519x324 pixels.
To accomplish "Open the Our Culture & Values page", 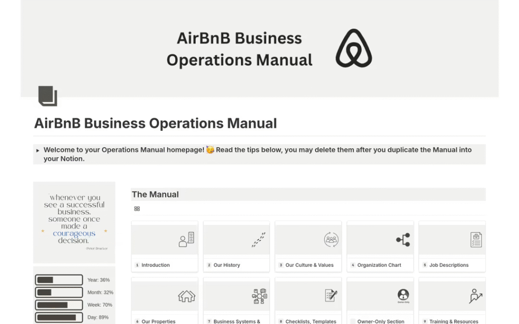I will click(x=310, y=265).
